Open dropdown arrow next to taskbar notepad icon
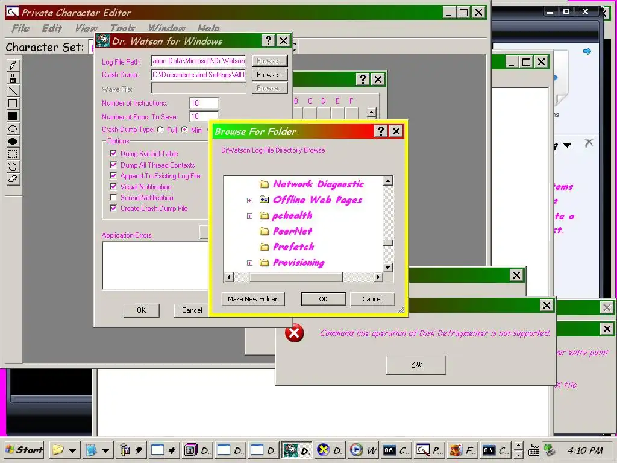Image resolution: width=617 pixels, height=463 pixels. point(105,450)
